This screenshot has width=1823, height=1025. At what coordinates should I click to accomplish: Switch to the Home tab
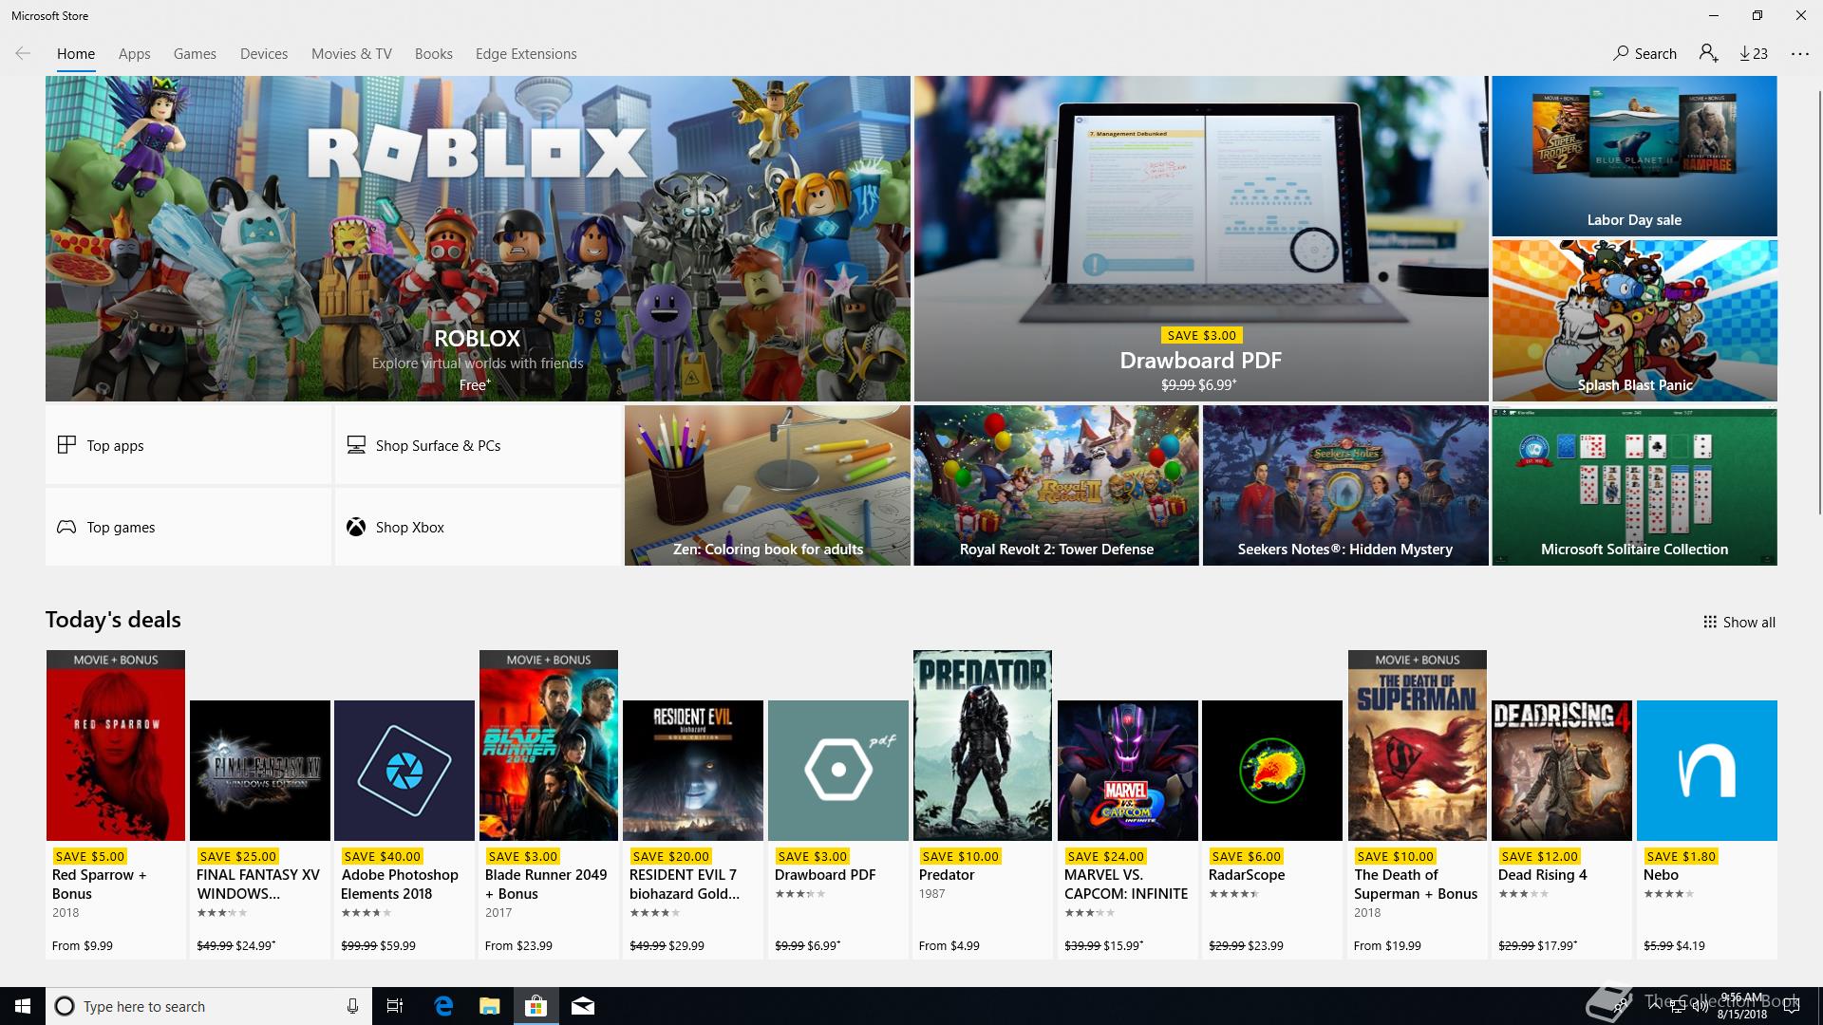(76, 54)
